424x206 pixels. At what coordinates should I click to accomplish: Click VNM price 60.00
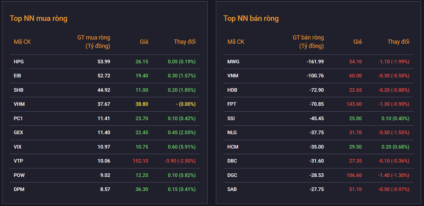click(356, 76)
